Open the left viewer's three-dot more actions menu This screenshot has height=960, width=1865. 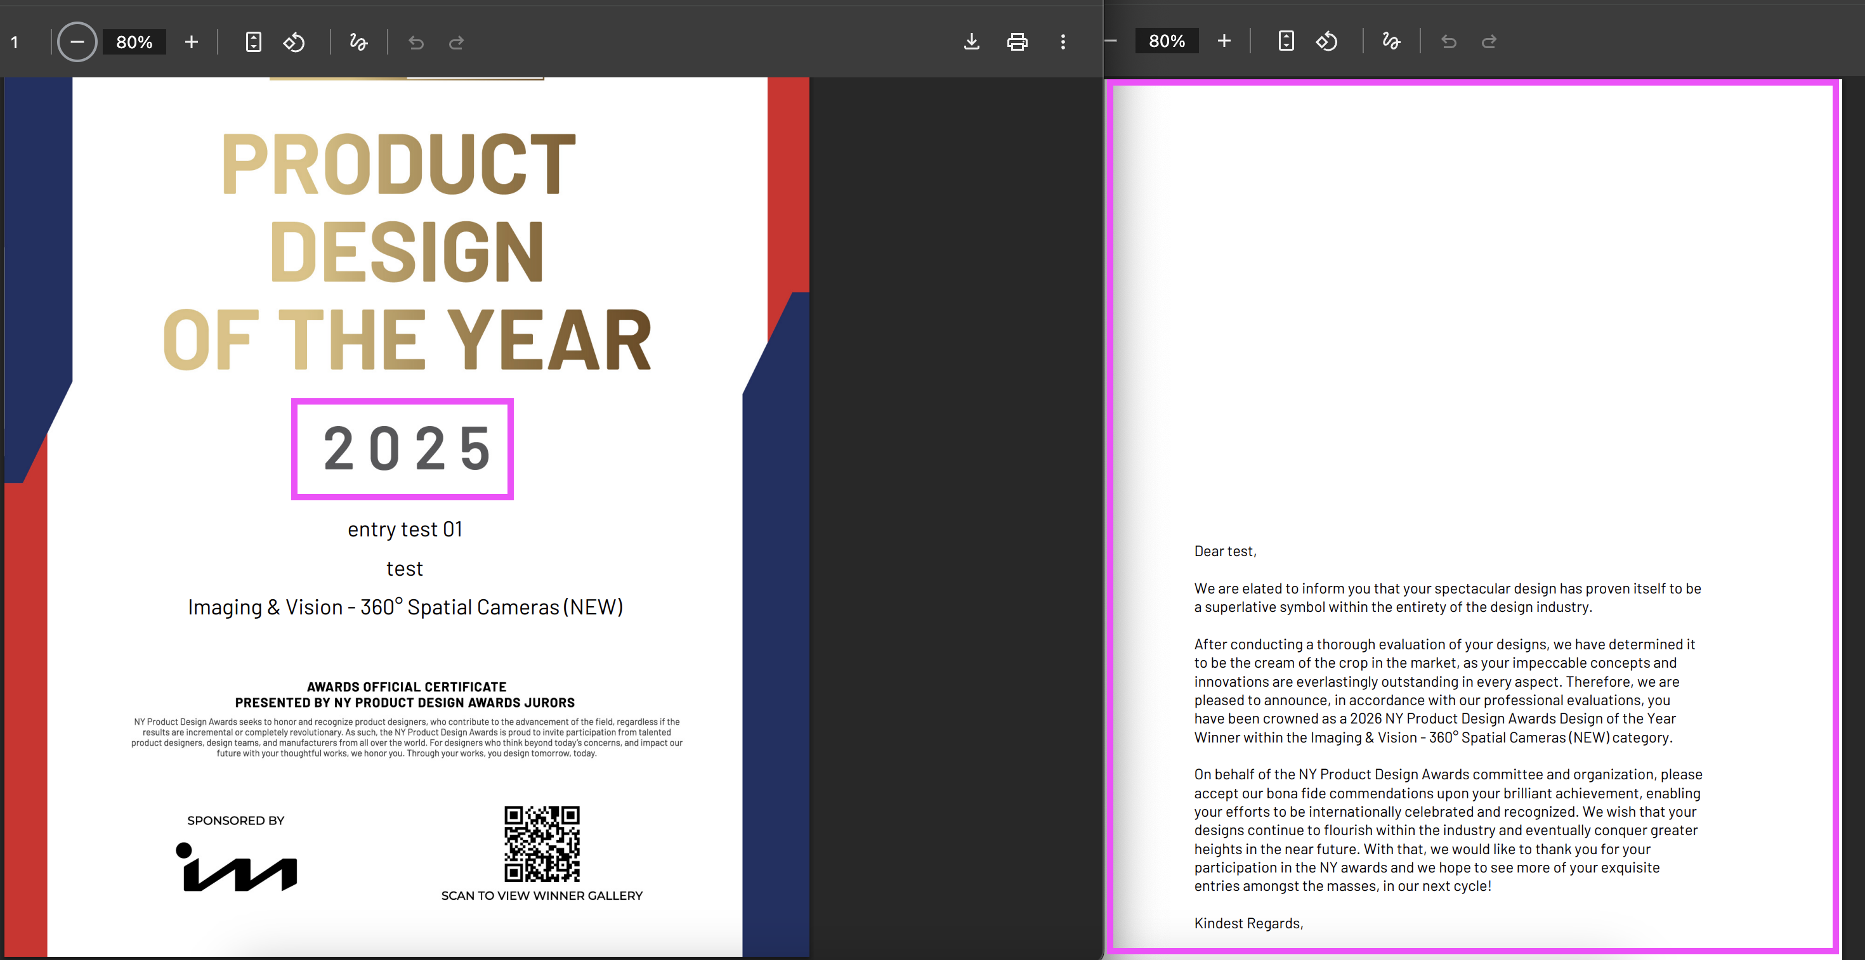tap(1063, 42)
